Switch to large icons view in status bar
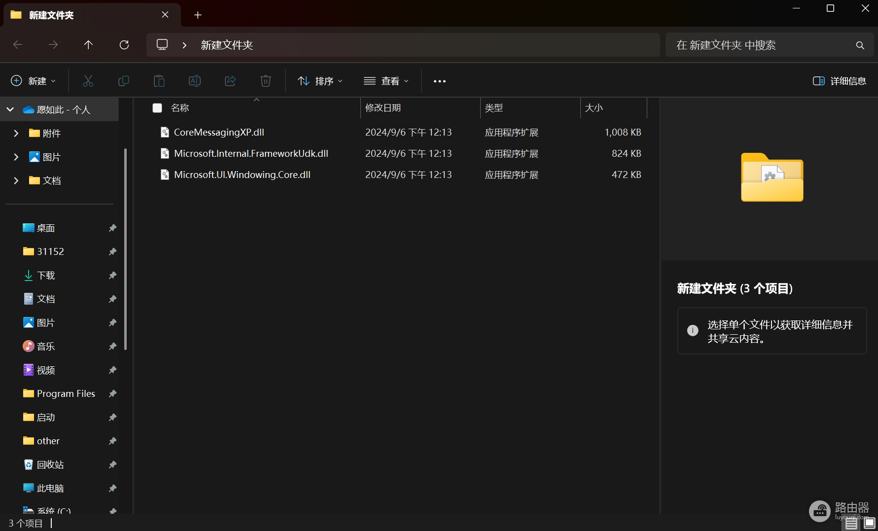878x531 pixels. click(x=870, y=523)
